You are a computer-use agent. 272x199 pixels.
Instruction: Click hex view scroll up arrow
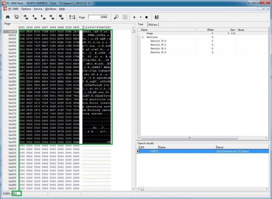[133, 28]
